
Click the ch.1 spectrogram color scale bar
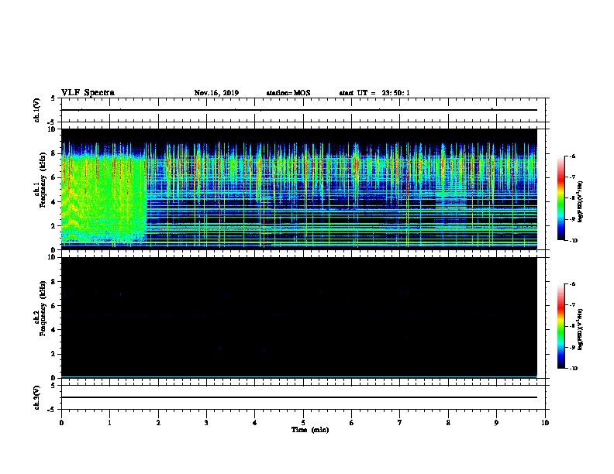[561, 198]
